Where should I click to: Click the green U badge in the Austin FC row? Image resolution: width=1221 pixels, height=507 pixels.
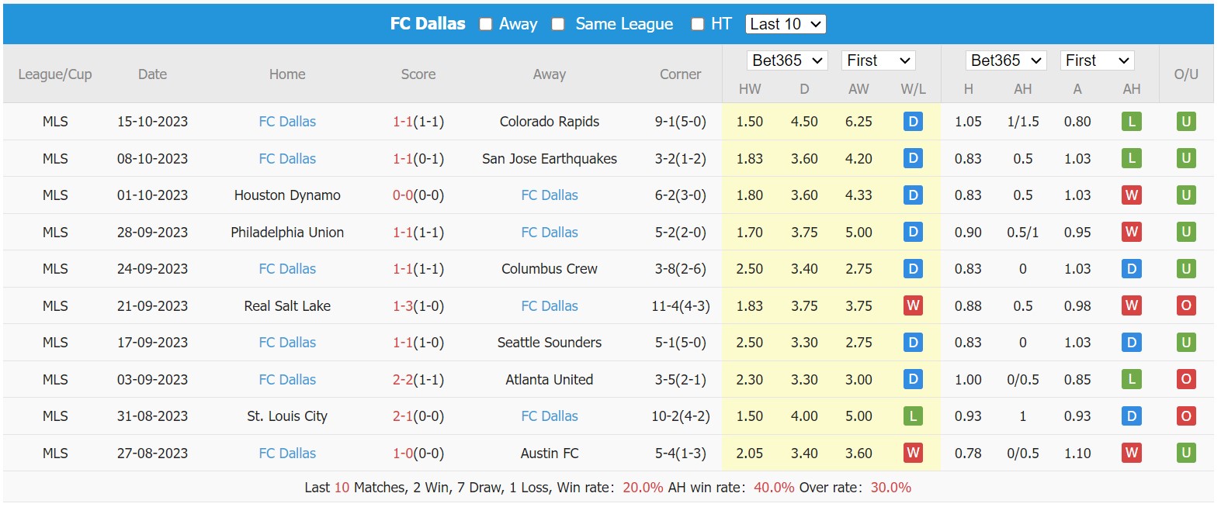[1185, 453]
